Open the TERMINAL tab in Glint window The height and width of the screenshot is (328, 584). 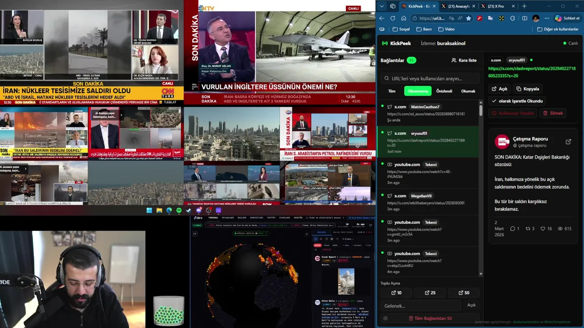(213, 218)
